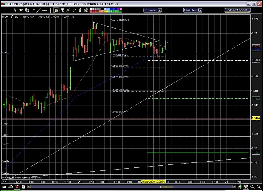Screen dimensions: 263x191
Task: Click the 1.3311 horizontal level label
Action: point(5,144)
